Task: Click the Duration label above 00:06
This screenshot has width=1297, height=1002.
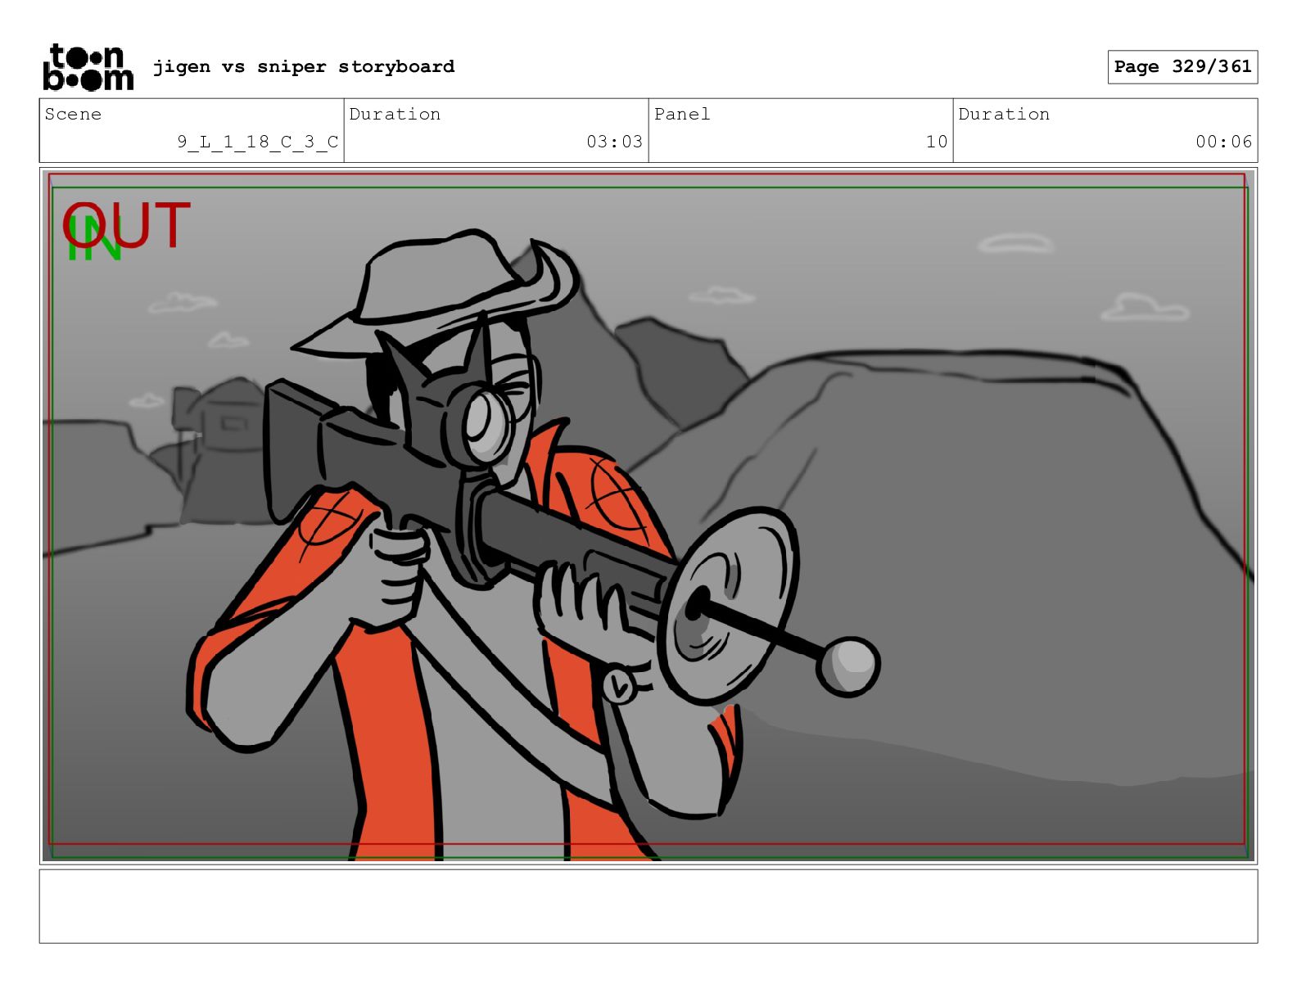Action: coord(1004,114)
